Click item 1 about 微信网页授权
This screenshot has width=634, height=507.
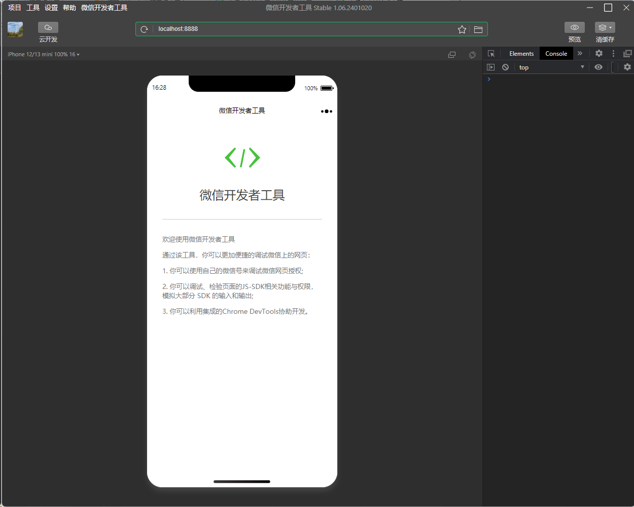click(x=233, y=271)
